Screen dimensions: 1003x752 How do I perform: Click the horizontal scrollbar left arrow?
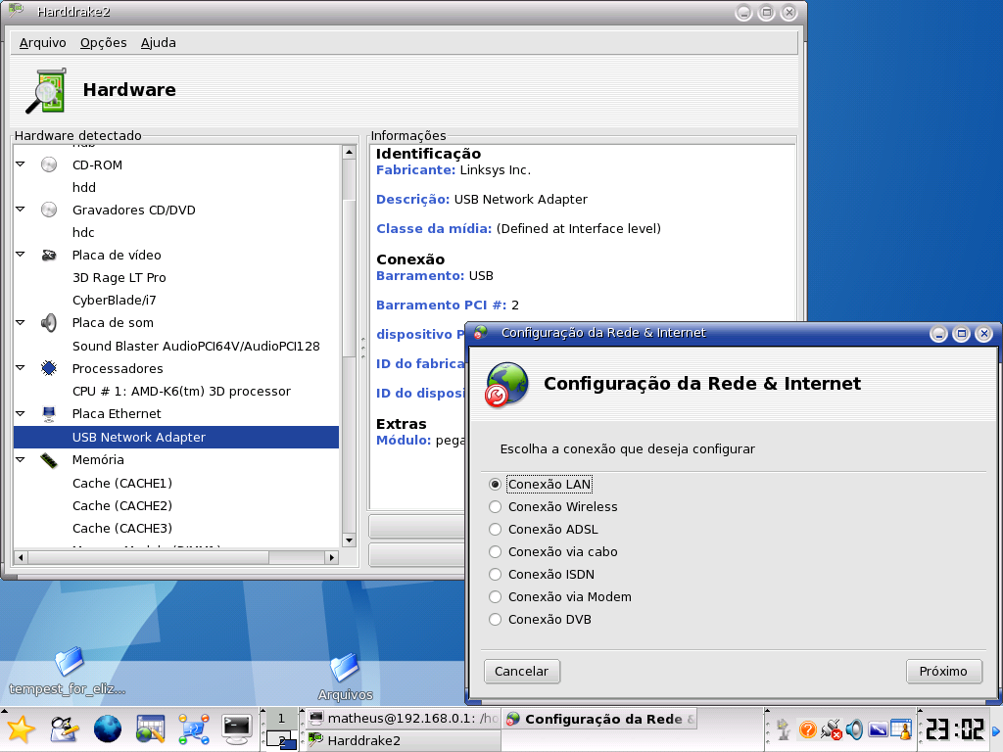coord(21,557)
